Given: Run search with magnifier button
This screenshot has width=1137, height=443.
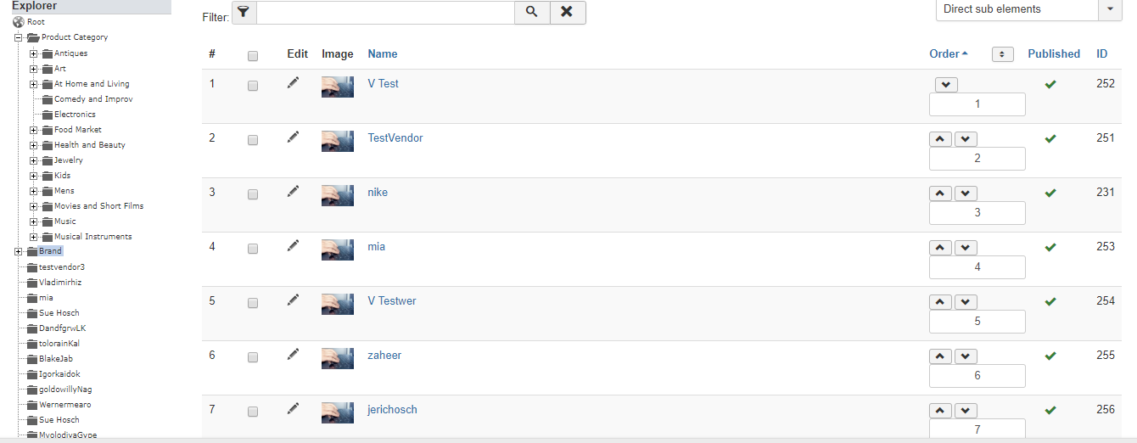Looking at the screenshot, I should click(532, 12).
